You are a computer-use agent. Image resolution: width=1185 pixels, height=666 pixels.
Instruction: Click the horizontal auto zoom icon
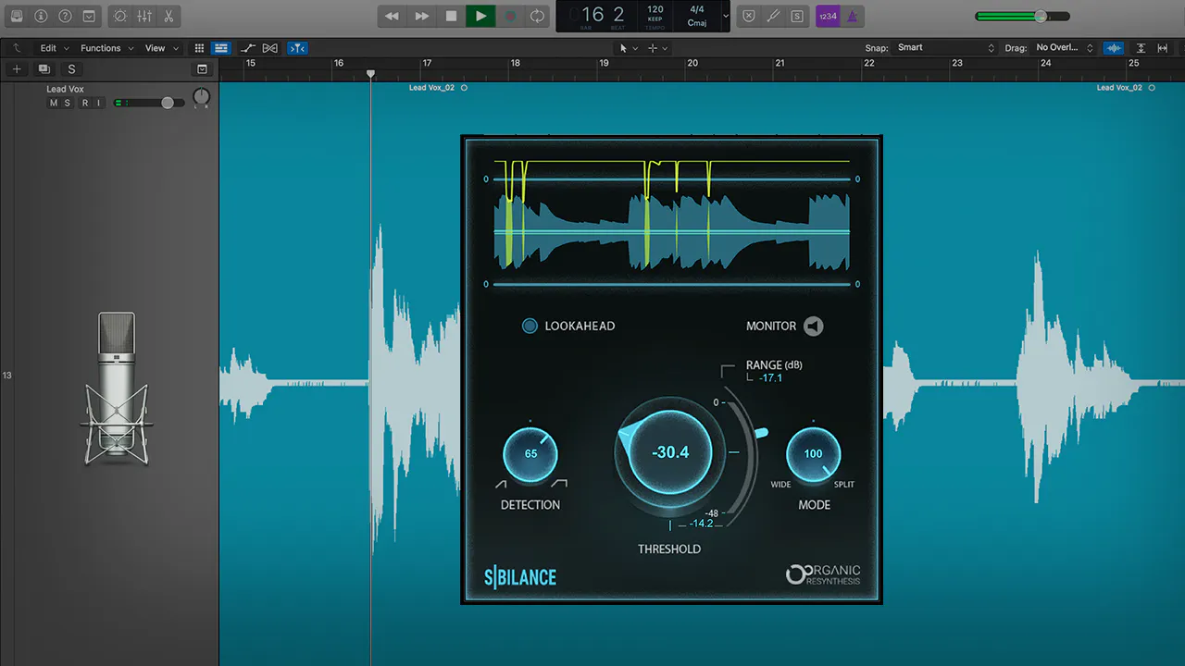click(1163, 48)
